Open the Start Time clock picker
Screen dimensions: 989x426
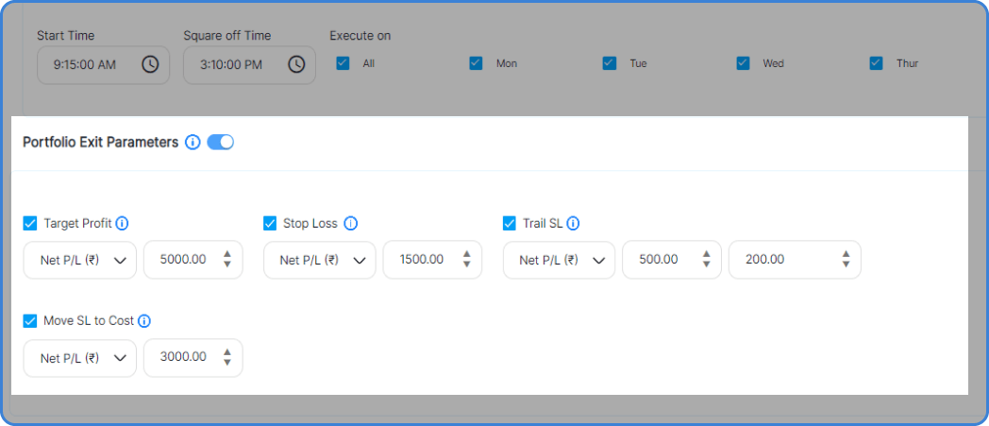(149, 64)
